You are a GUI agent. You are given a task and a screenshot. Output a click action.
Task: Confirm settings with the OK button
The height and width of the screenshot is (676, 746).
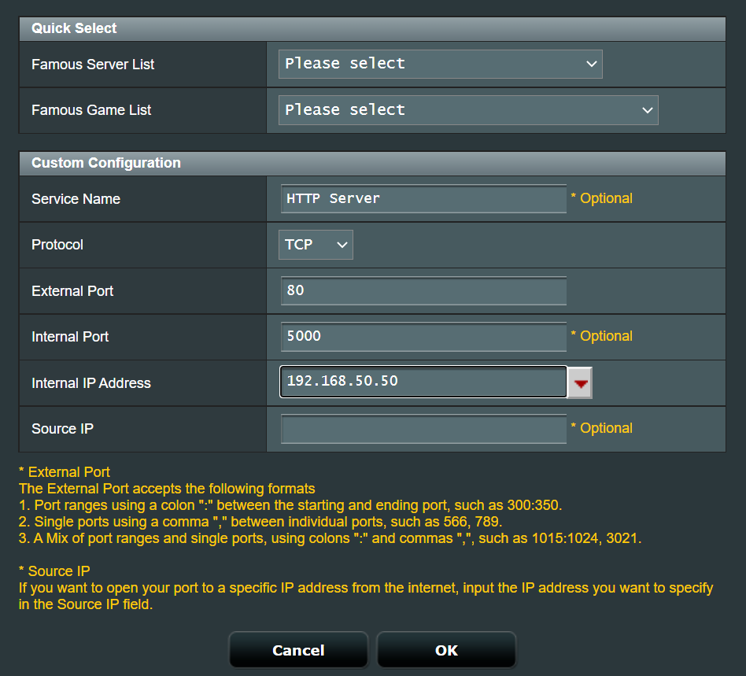pos(446,650)
